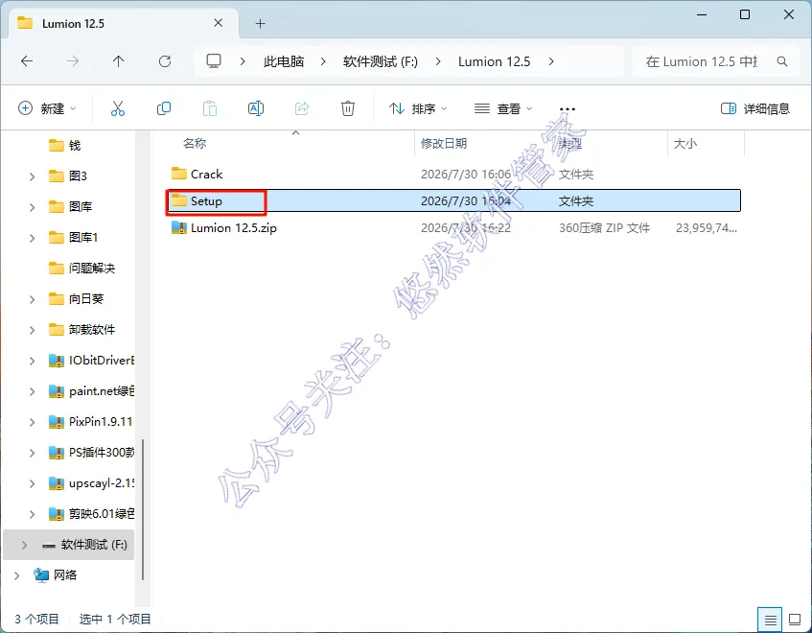Image resolution: width=812 pixels, height=633 pixels.
Task: Select Lumion 12.5.zip file name
Action: [x=234, y=227]
